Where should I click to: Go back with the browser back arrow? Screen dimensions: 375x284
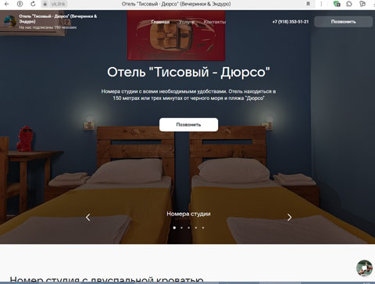7,4
